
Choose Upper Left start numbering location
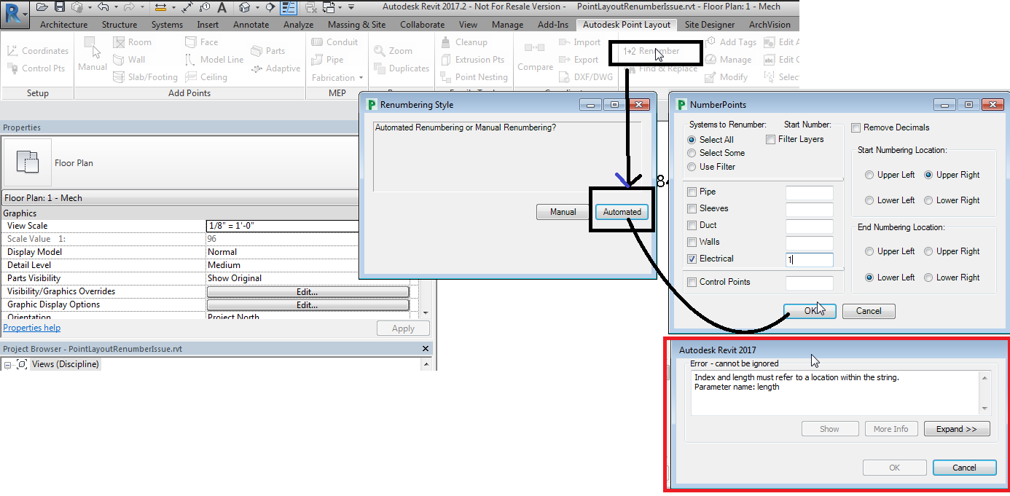point(869,176)
